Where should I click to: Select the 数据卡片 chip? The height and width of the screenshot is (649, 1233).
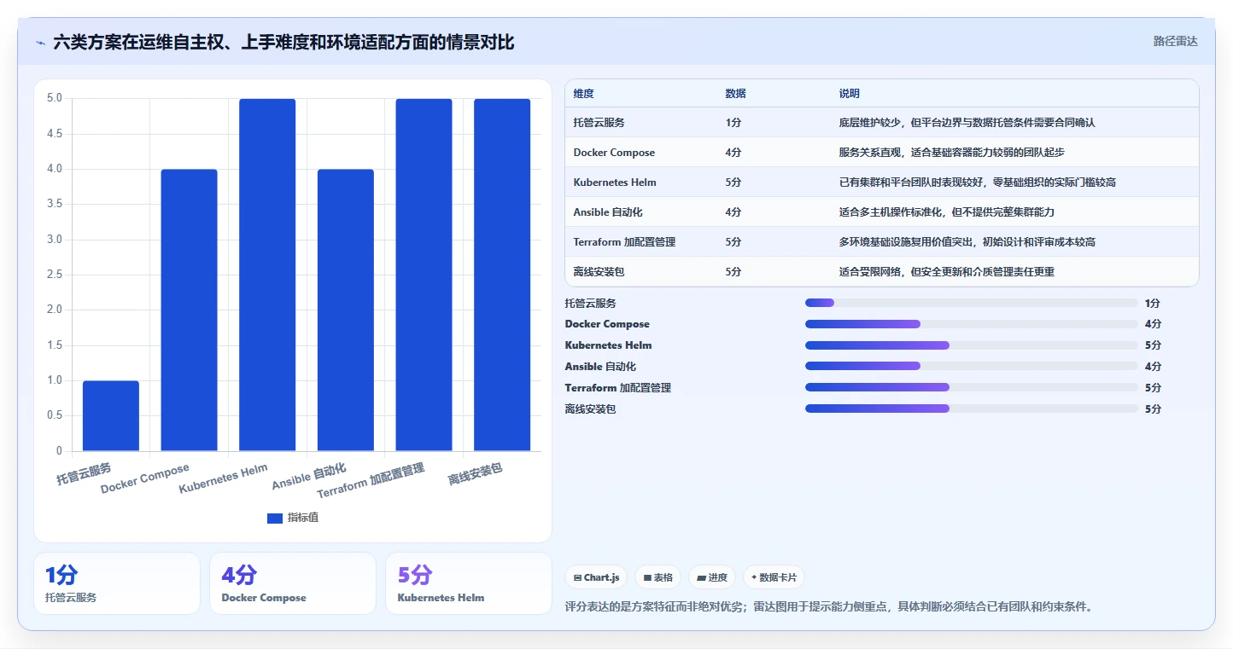[774, 577]
